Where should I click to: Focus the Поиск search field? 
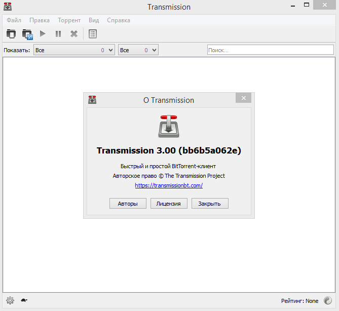pyautogui.click(x=270, y=50)
